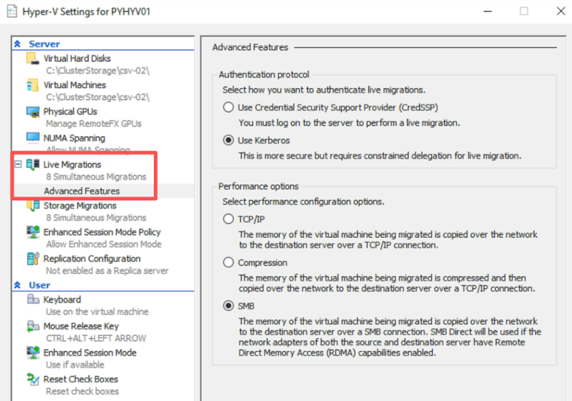Viewport: 572px width, 401px height.
Task: Click the Mouse Release Key icon
Action: 33,326
